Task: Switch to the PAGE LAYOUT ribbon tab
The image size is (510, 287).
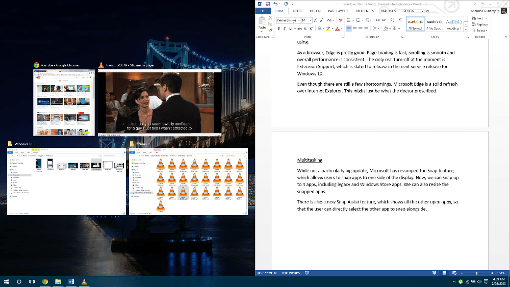Action: [x=338, y=11]
